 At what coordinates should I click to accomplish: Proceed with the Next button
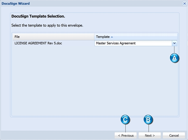pyautogui.click(x=150, y=135)
